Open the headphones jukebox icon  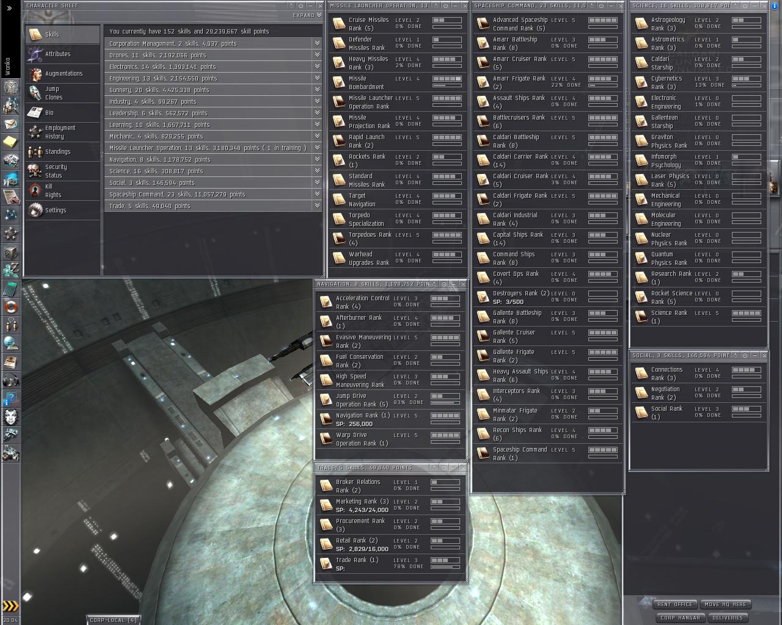[11, 380]
